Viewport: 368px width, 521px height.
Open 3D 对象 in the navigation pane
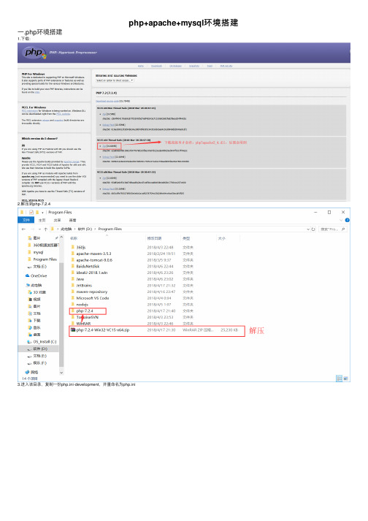39,292
